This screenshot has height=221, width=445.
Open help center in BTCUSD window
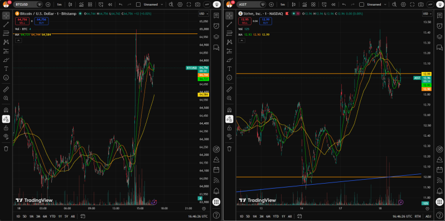216,215
